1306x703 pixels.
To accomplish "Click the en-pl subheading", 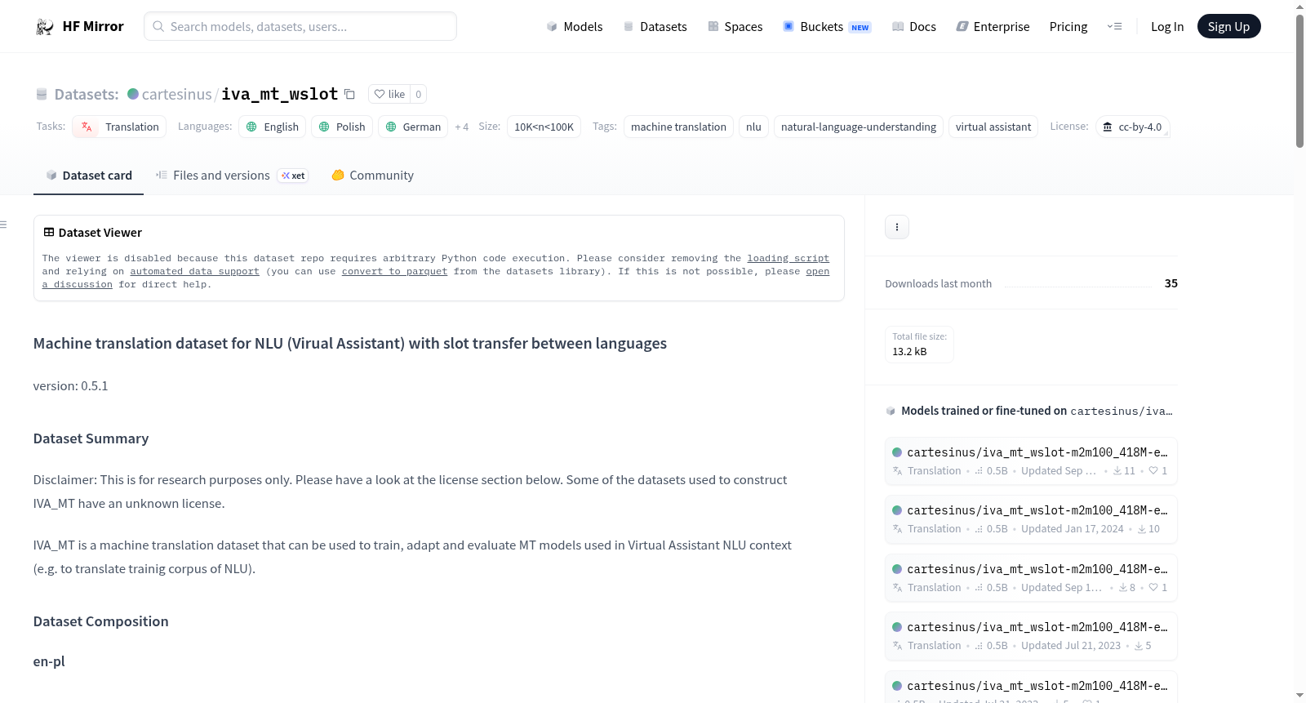I will [49, 661].
